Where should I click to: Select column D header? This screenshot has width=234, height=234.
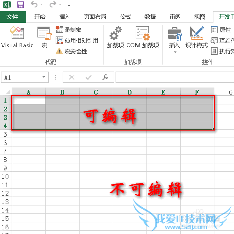coord(130,92)
